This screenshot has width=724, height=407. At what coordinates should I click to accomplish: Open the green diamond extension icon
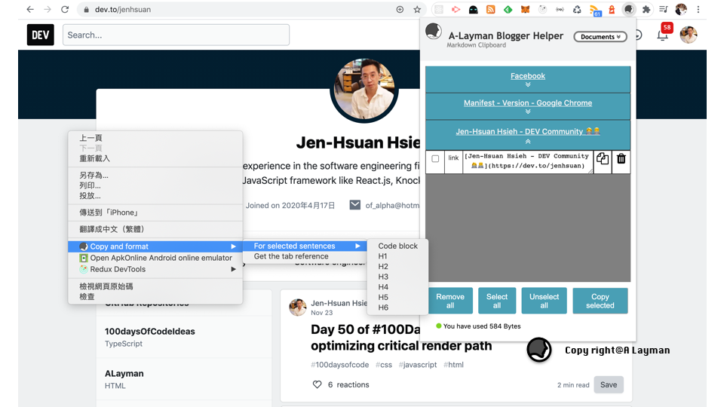[508, 9]
